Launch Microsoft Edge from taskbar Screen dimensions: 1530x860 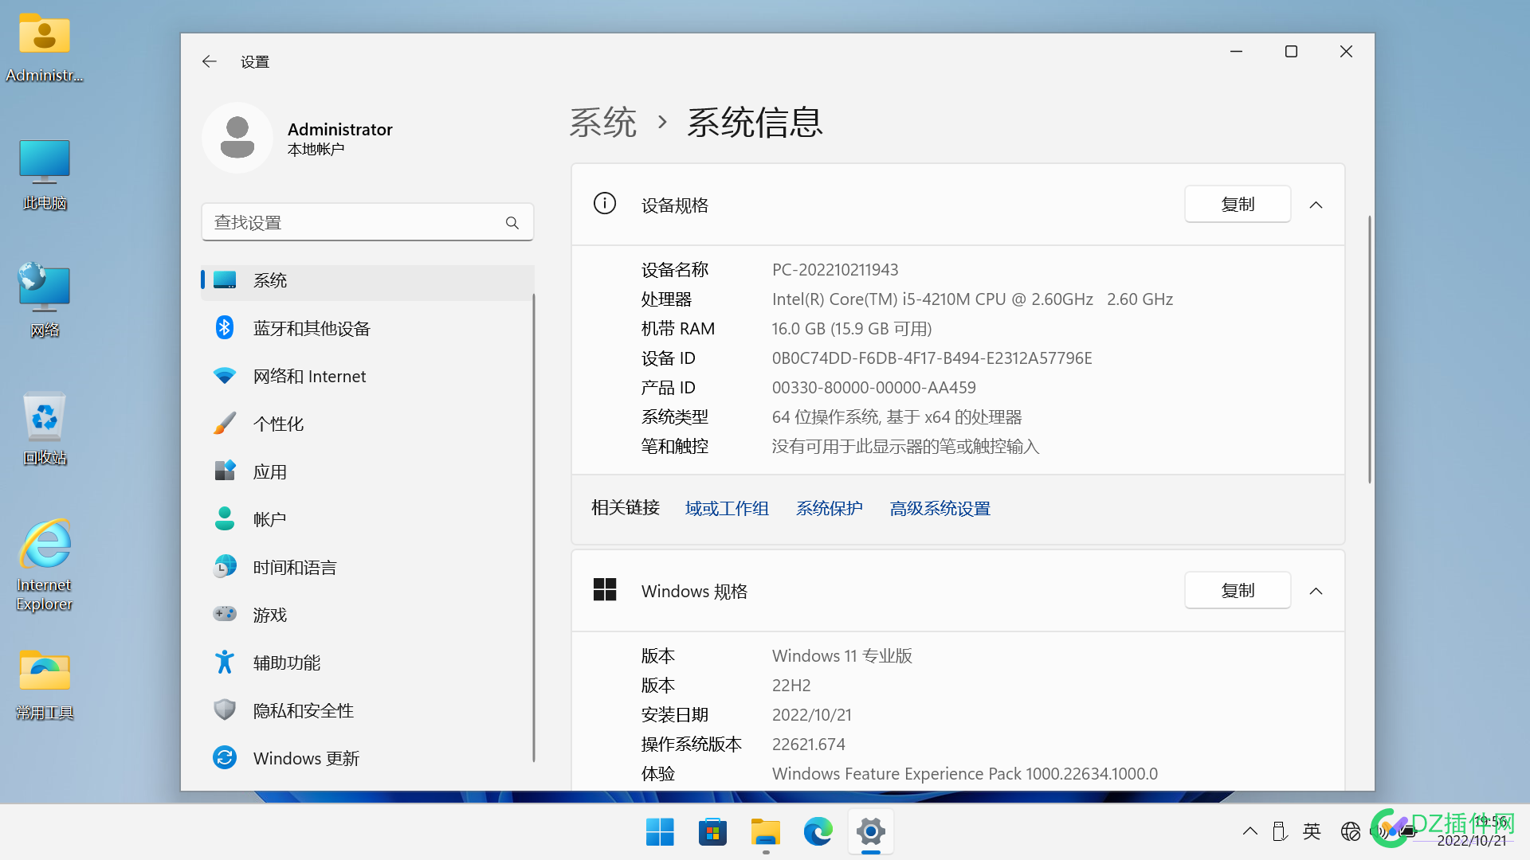(818, 832)
